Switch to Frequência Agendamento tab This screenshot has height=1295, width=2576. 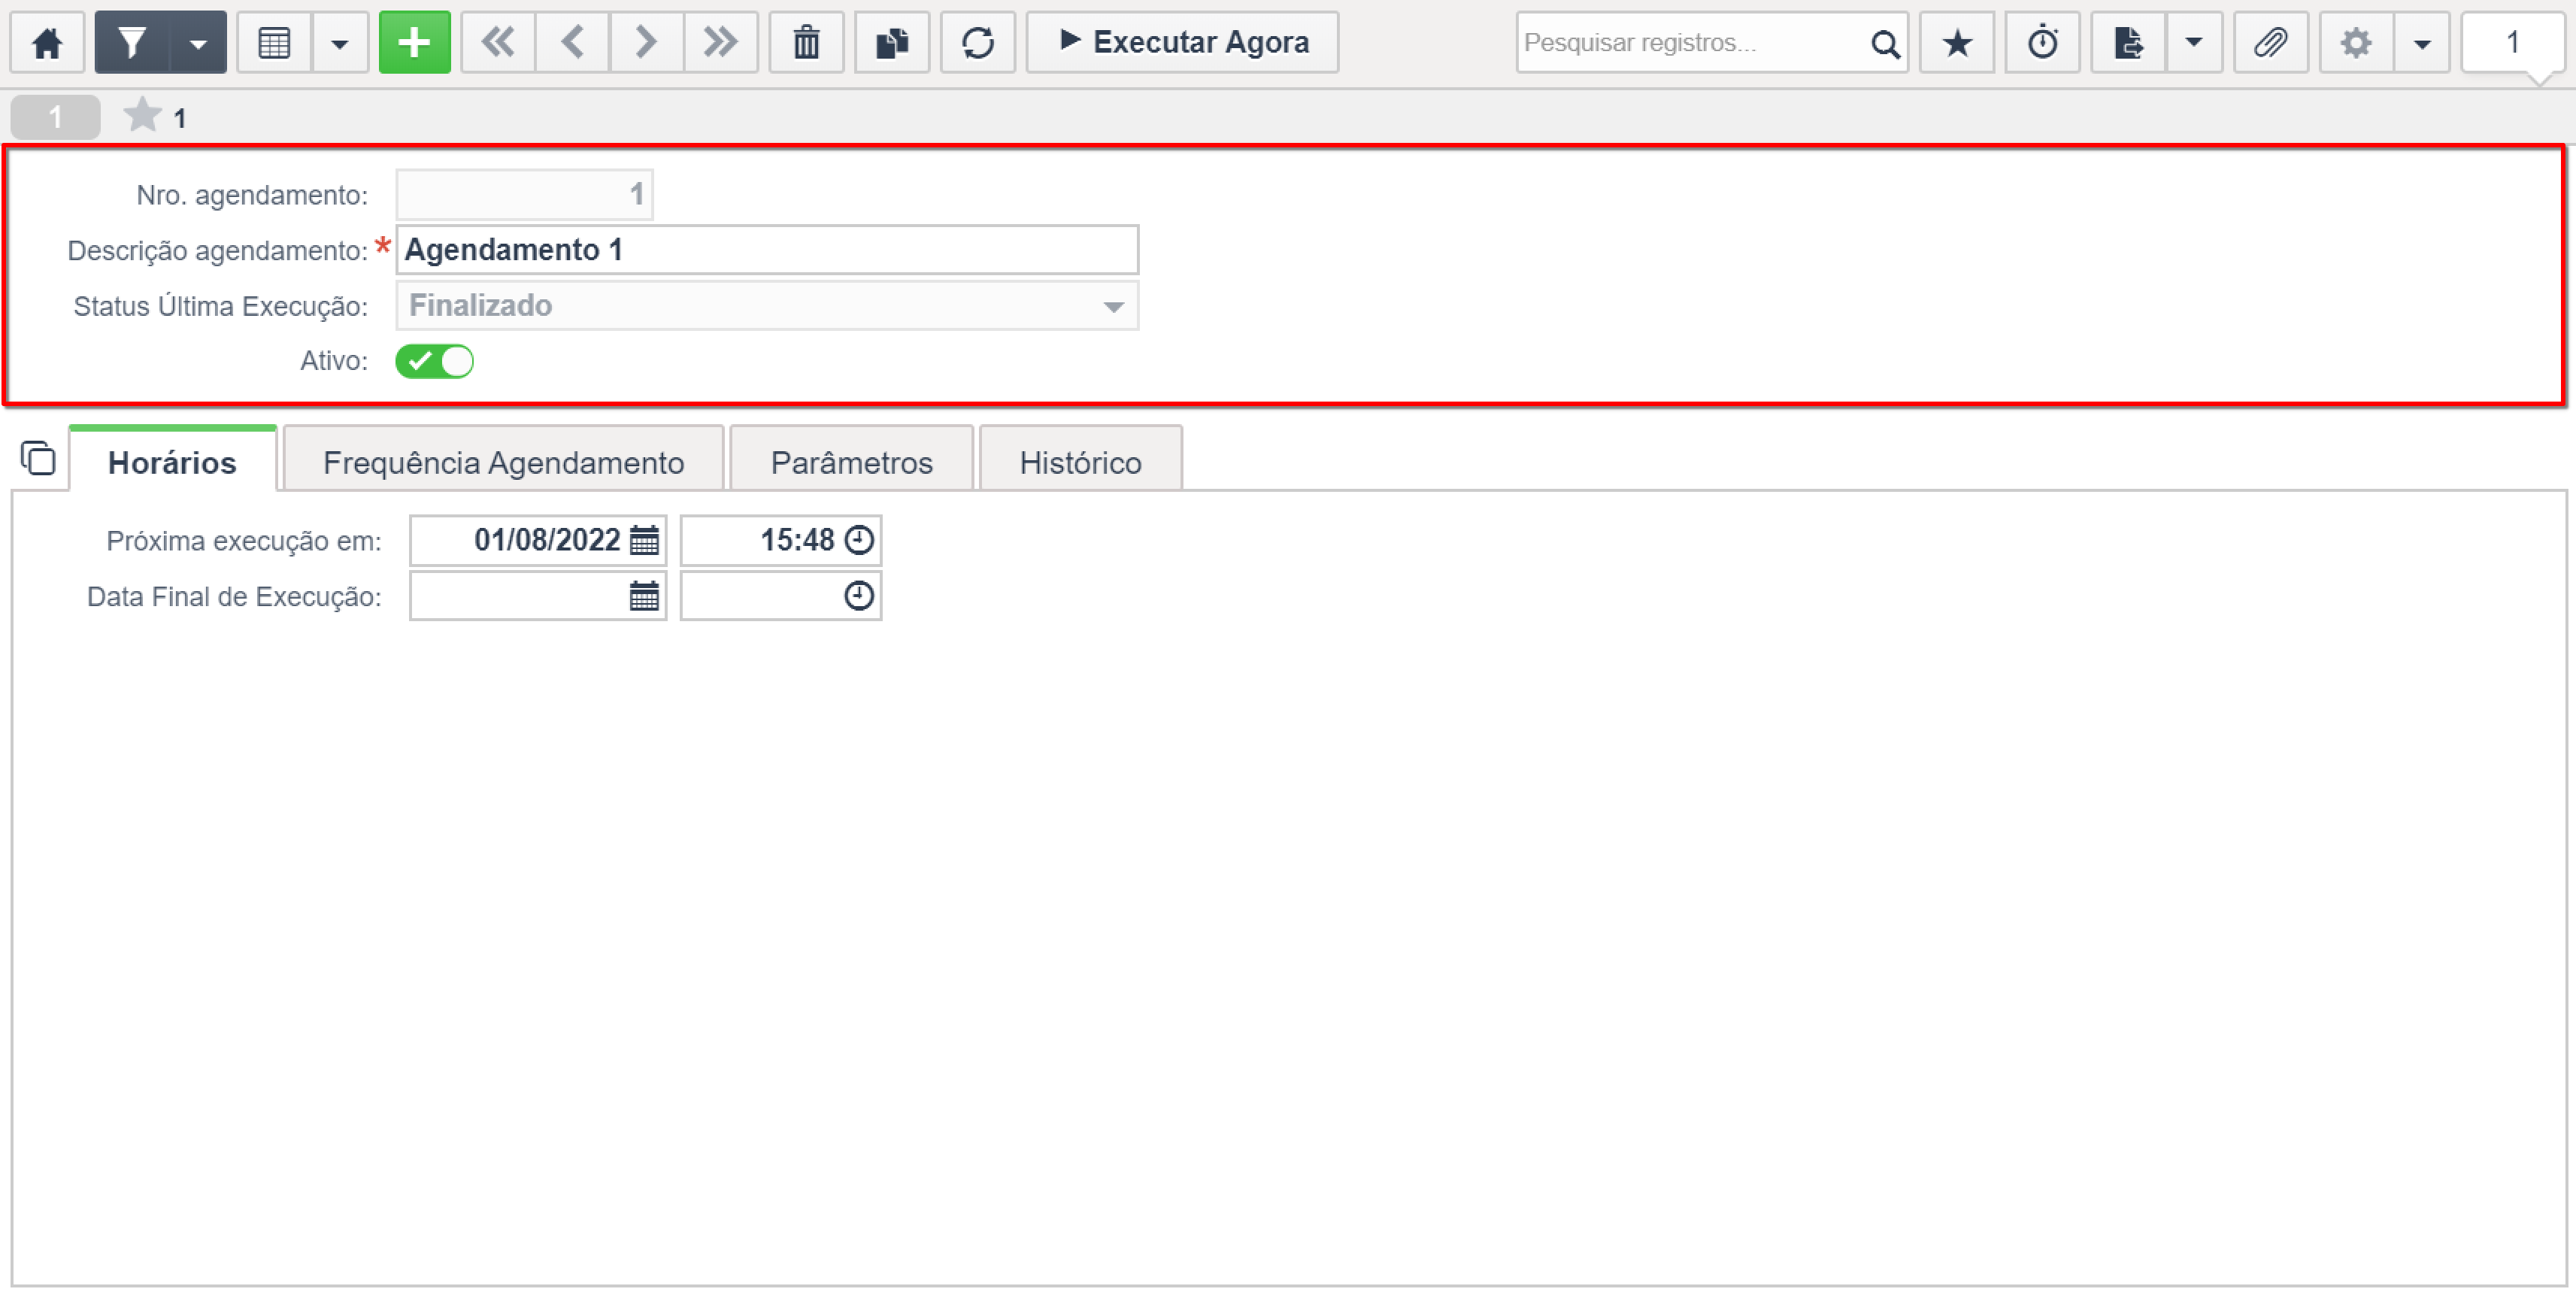click(x=503, y=462)
